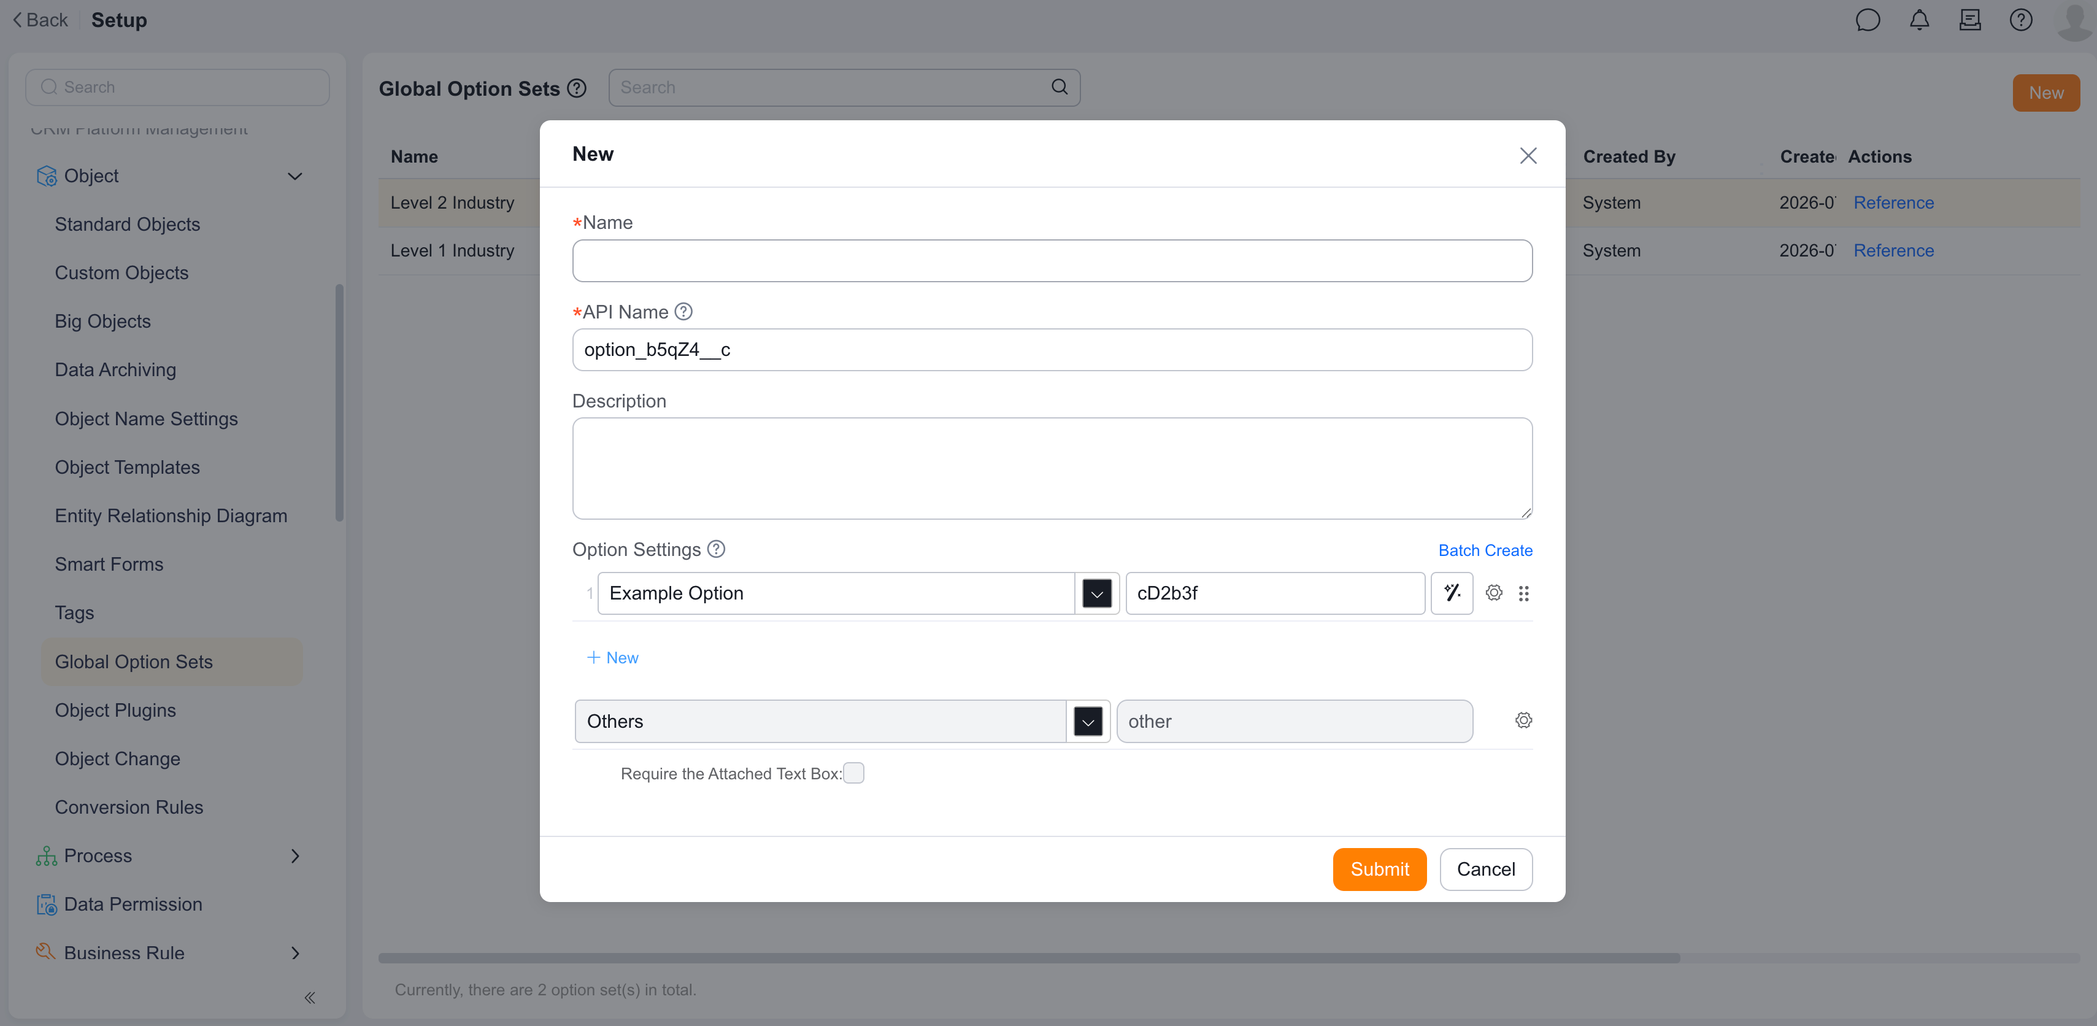Open the task list icon in header
This screenshot has width=2097, height=1026.
click(x=1969, y=20)
